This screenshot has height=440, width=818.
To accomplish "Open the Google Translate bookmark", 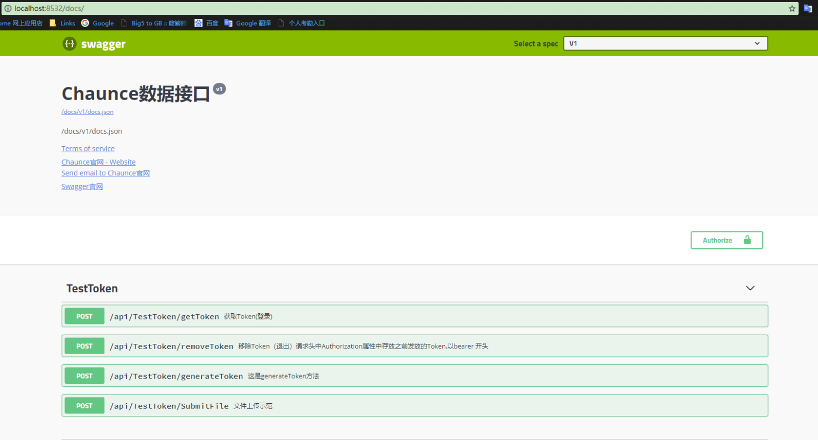I will pyautogui.click(x=248, y=23).
